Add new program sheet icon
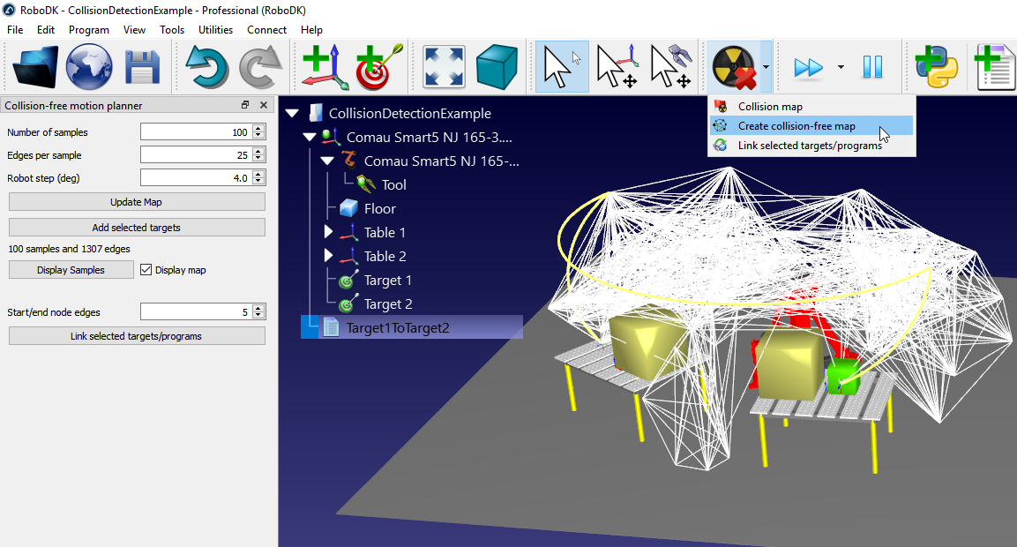 coord(994,67)
